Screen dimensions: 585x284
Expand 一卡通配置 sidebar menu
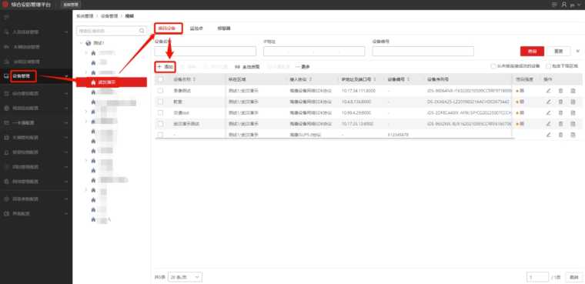click(x=36, y=123)
